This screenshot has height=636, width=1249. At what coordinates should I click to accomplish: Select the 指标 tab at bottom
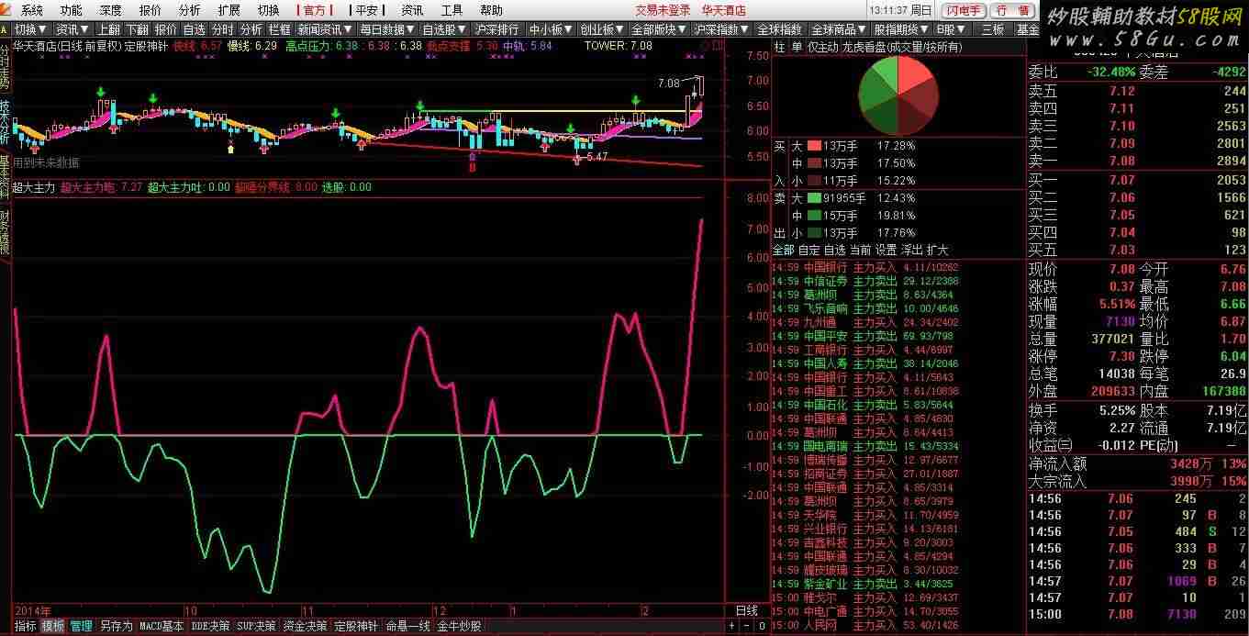click(x=26, y=627)
